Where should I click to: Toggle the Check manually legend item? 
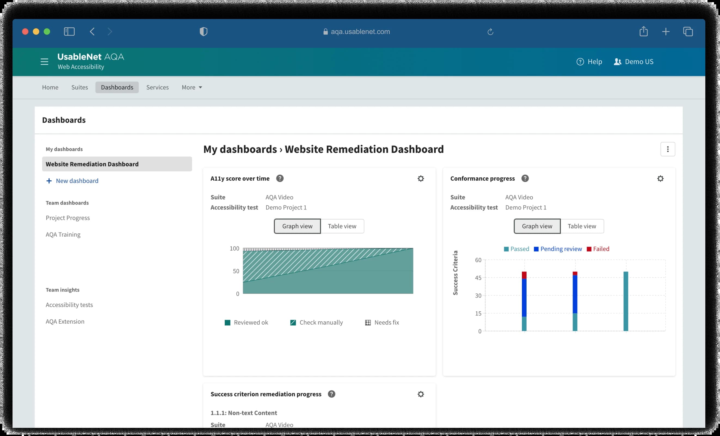316,322
